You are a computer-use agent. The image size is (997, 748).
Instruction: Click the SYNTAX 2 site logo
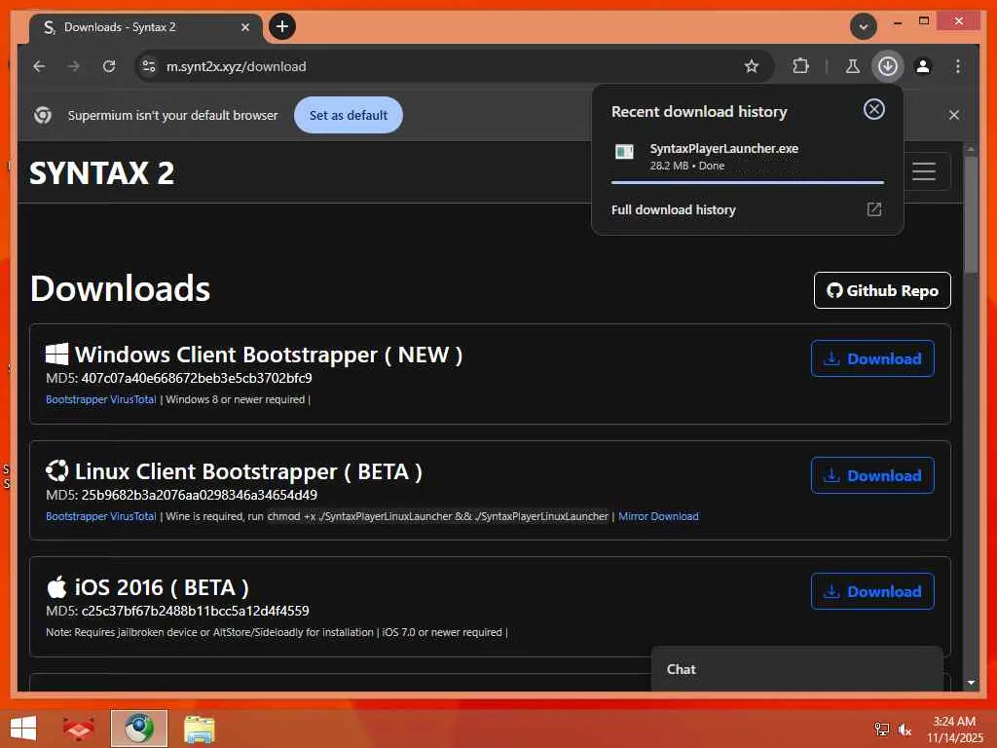click(x=101, y=173)
